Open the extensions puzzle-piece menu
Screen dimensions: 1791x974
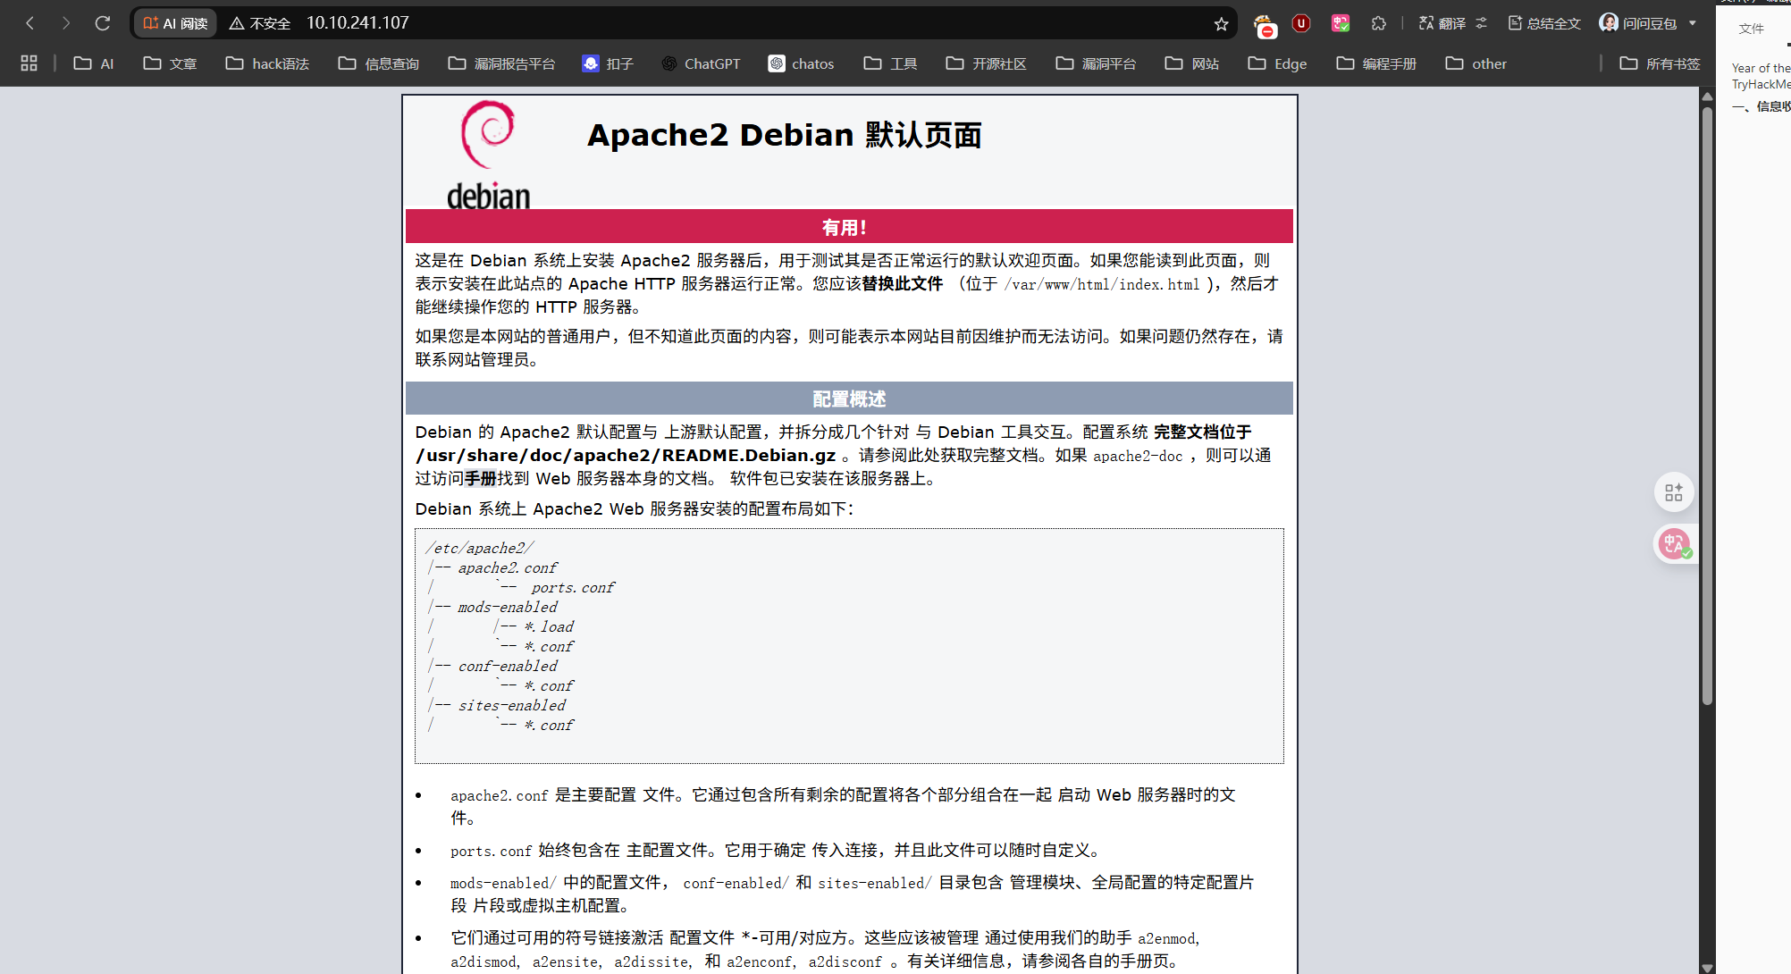tap(1379, 23)
